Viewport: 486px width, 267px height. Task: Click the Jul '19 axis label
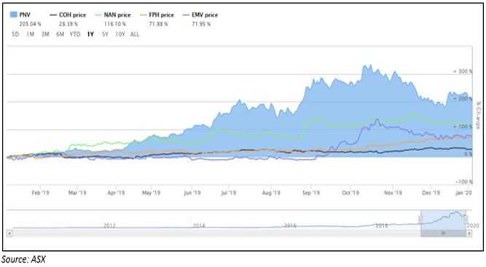[x=229, y=193]
